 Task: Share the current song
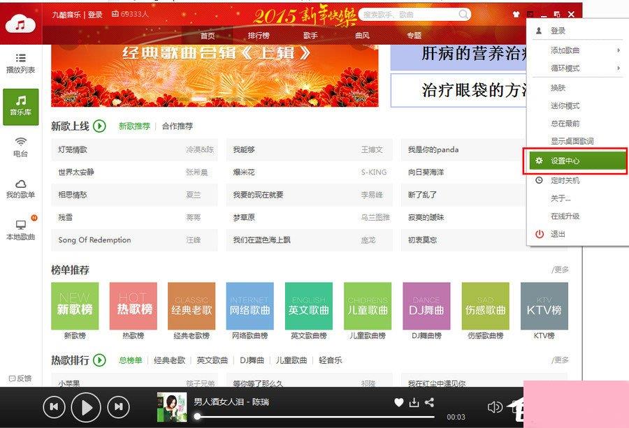429,402
